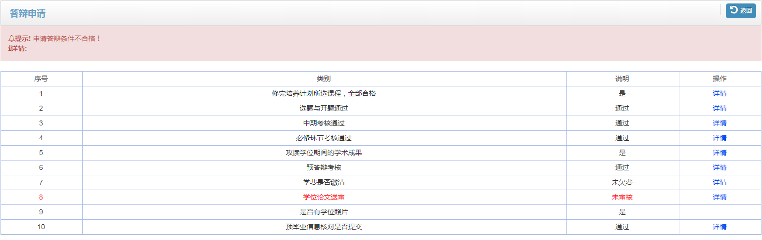Click the 序号 column header

point(41,79)
